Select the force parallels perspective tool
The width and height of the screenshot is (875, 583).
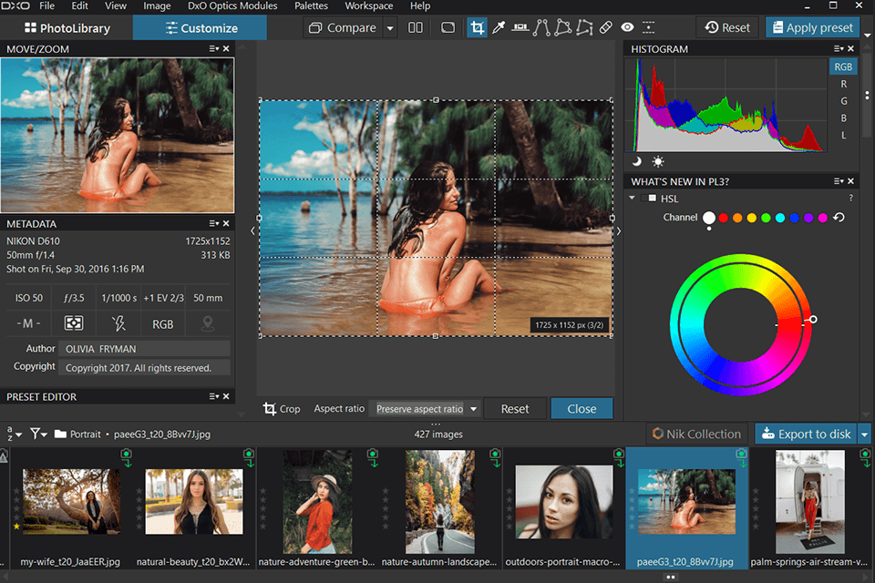pyautogui.click(x=541, y=27)
